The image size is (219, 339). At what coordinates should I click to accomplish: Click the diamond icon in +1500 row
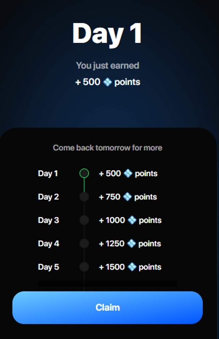pos(132,267)
